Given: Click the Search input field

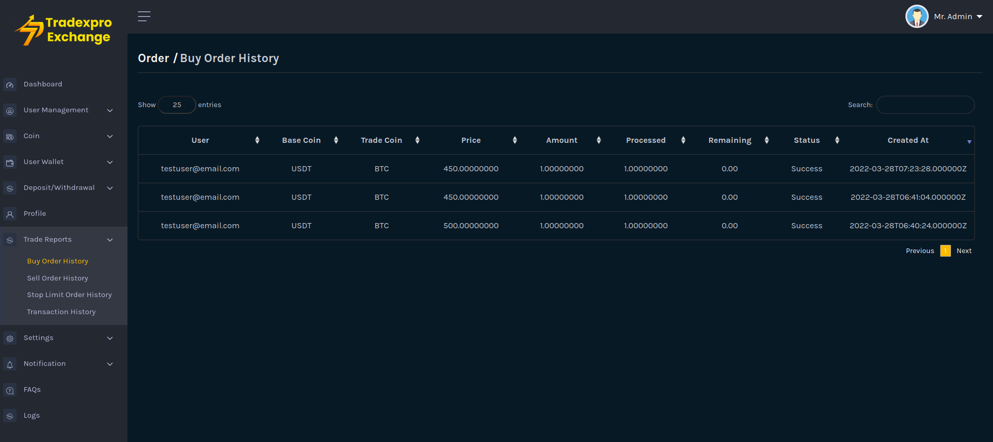Looking at the screenshot, I should tap(925, 105).
